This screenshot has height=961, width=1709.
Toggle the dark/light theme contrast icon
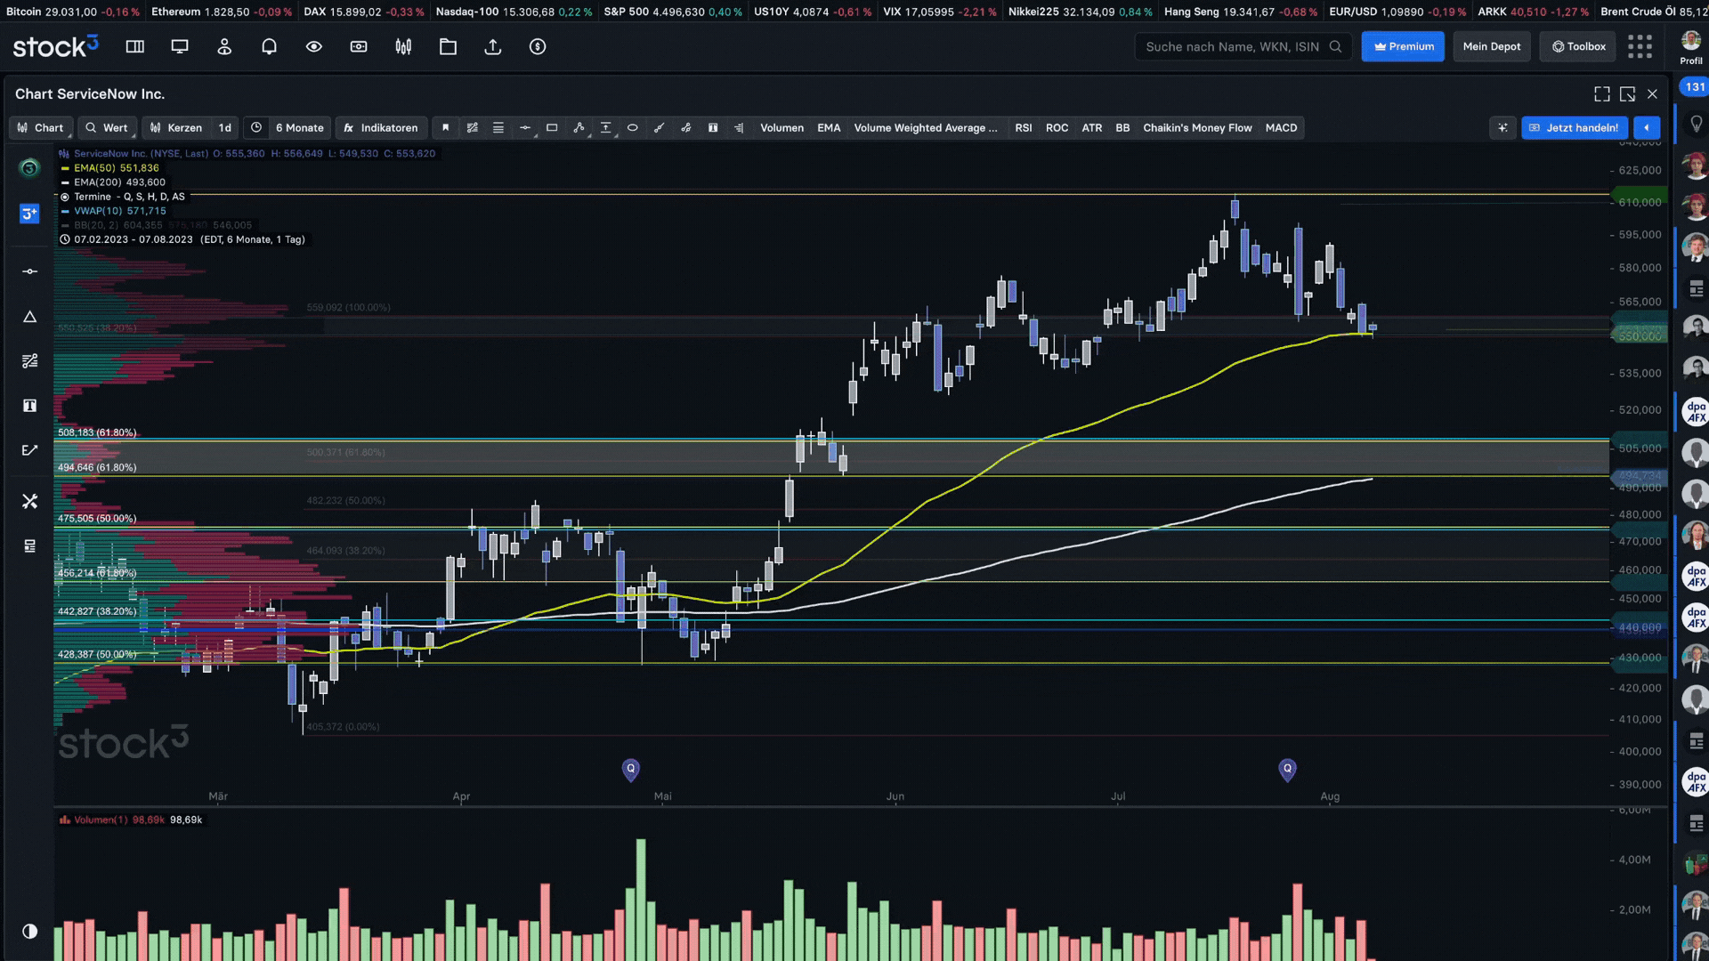[29, 931]
